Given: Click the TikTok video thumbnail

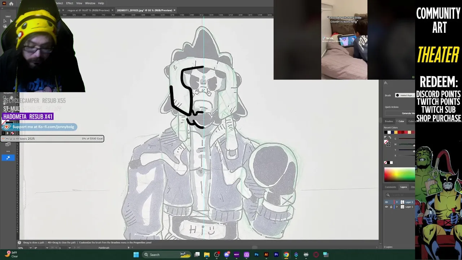Looking at the screenshot, I should coord(344,40).
